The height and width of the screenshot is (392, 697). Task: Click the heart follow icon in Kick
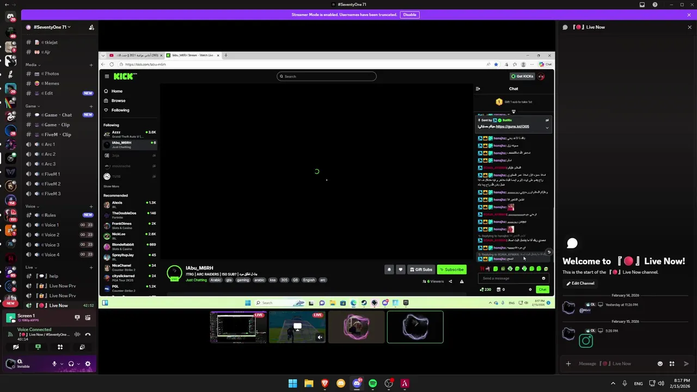(400, 269)
